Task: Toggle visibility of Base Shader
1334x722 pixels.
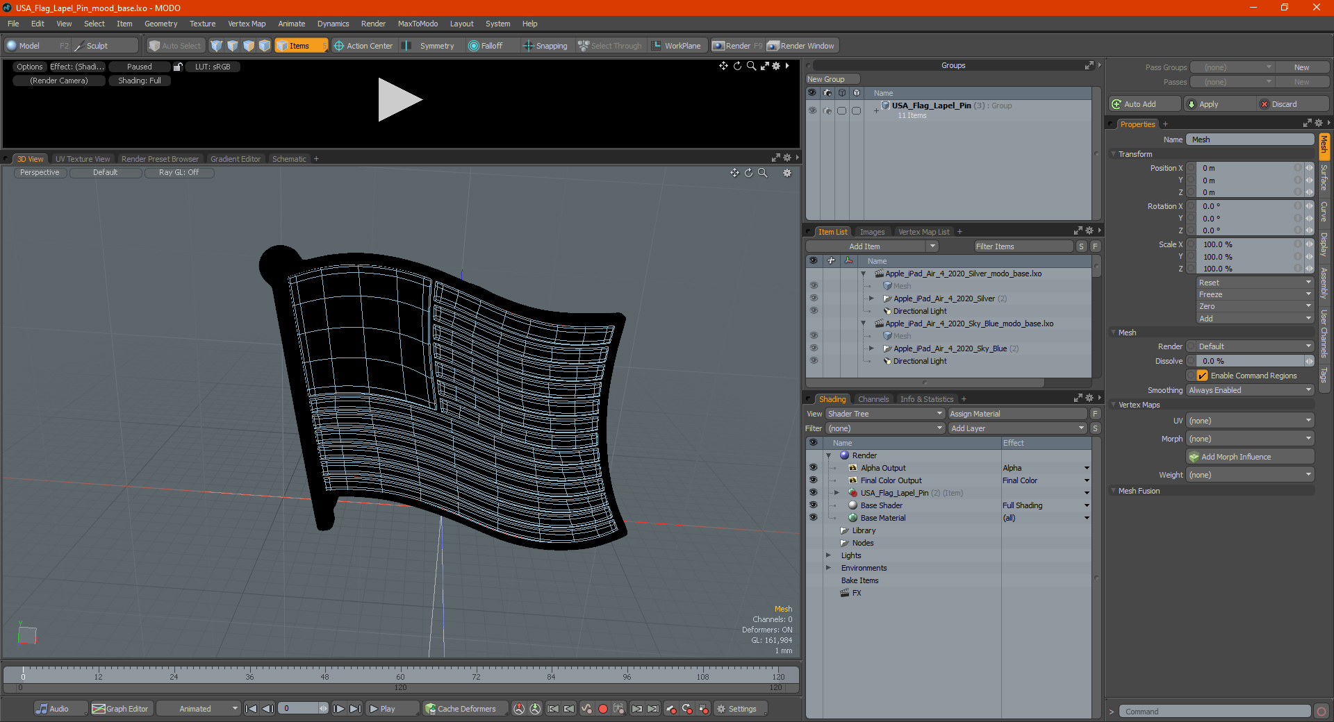Action: pyautogui.click(x=813, y=505)
